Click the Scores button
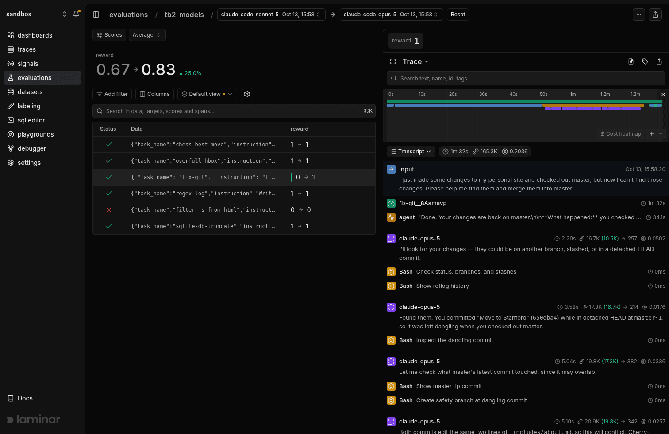Screen dimensions: 669x434 coord(109,35)
